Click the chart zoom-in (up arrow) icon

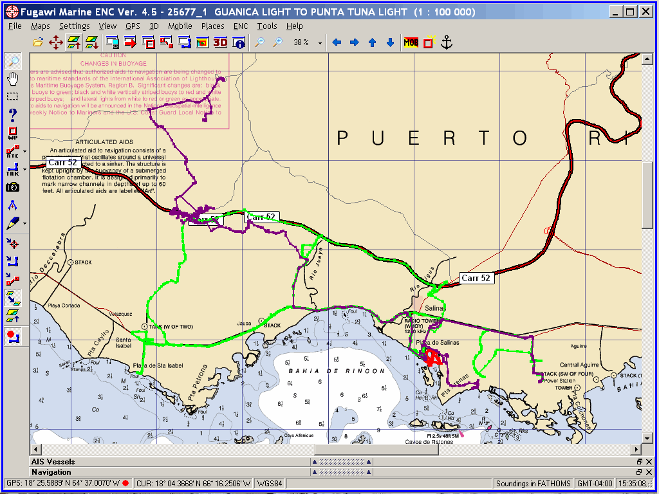click(x=74, y=42)
